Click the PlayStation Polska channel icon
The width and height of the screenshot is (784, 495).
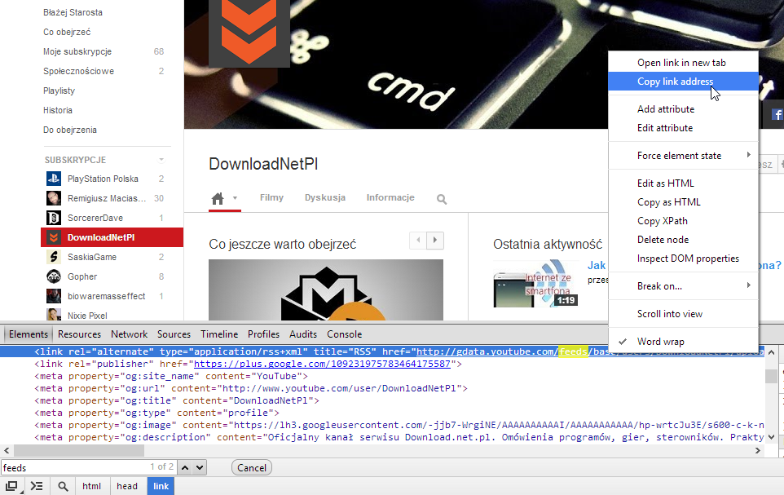[54, 179]
